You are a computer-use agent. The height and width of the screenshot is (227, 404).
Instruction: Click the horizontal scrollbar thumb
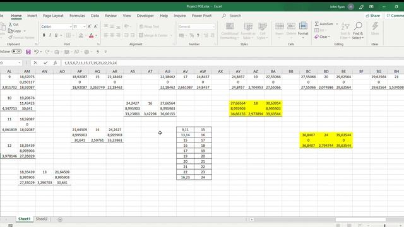360,219
